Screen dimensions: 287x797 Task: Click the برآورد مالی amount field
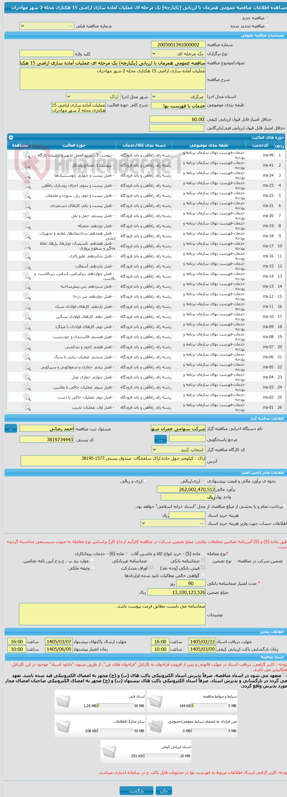pyautogui.click(x=186, y=489)
